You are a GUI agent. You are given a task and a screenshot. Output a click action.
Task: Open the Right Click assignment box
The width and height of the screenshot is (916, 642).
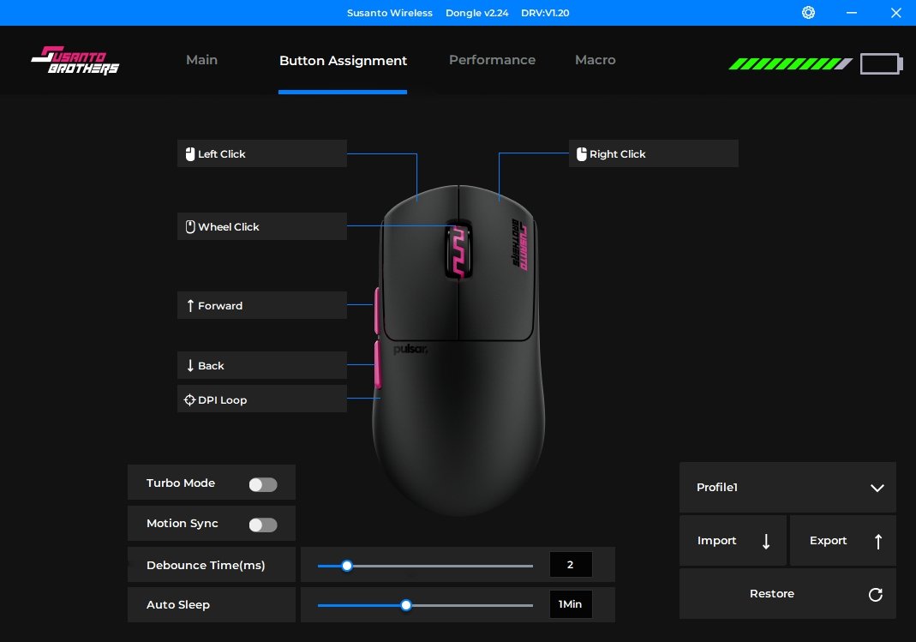tap(653, 153)
